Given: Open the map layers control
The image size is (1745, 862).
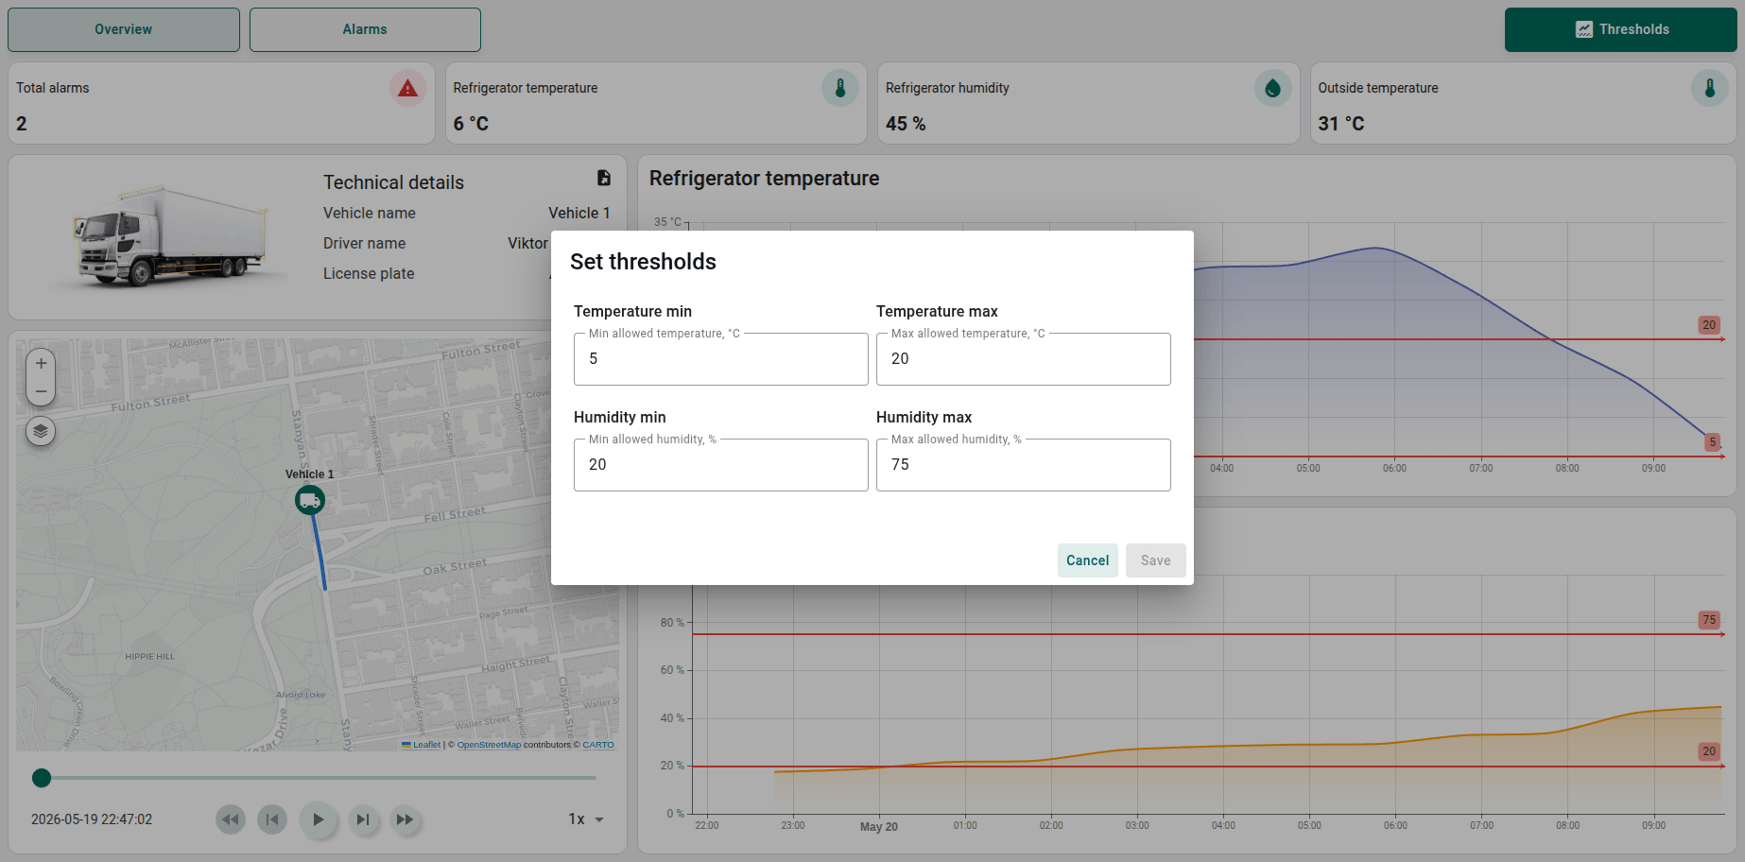Looking at the screenshot, I should point(41,431).
